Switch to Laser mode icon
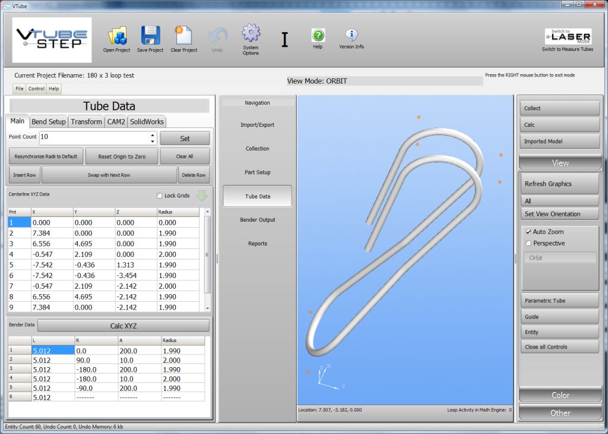The height and width of the screenshot is (434, 608). [x=568, y=37]
